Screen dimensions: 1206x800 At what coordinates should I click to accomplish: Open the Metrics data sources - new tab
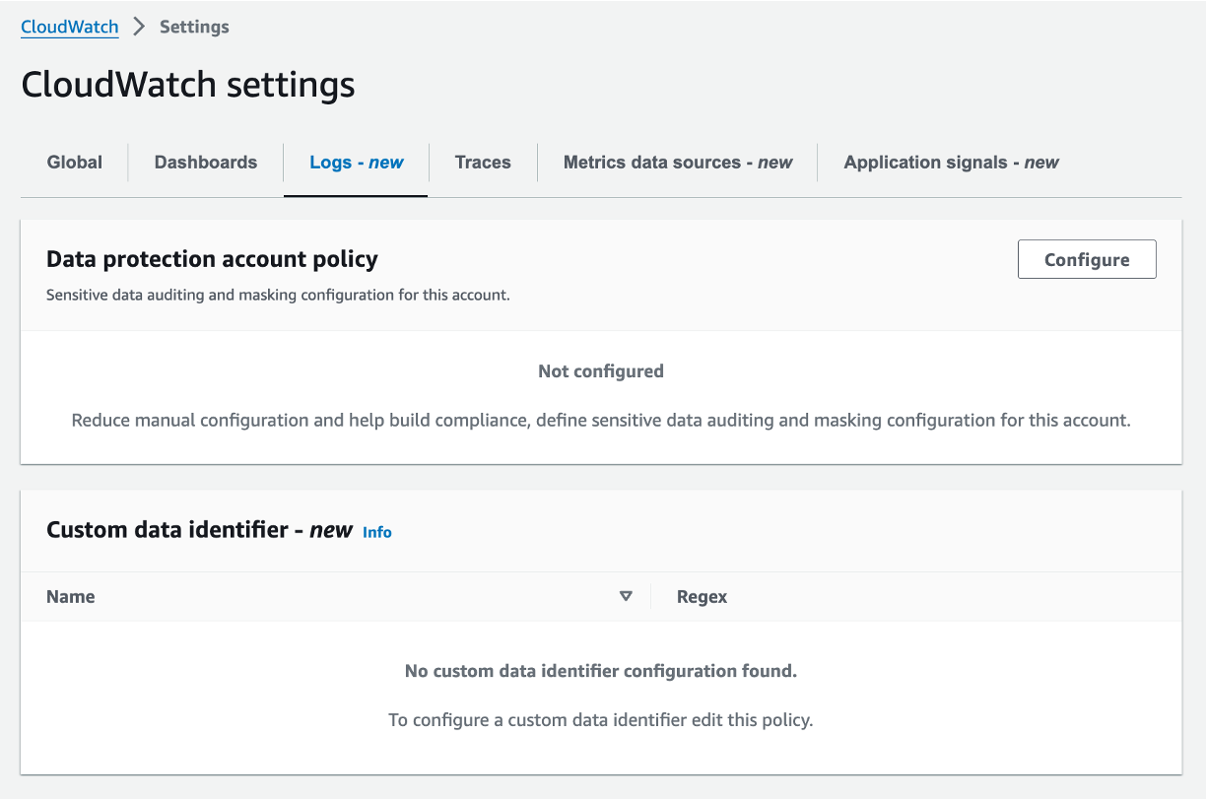(x=677, y=163)
